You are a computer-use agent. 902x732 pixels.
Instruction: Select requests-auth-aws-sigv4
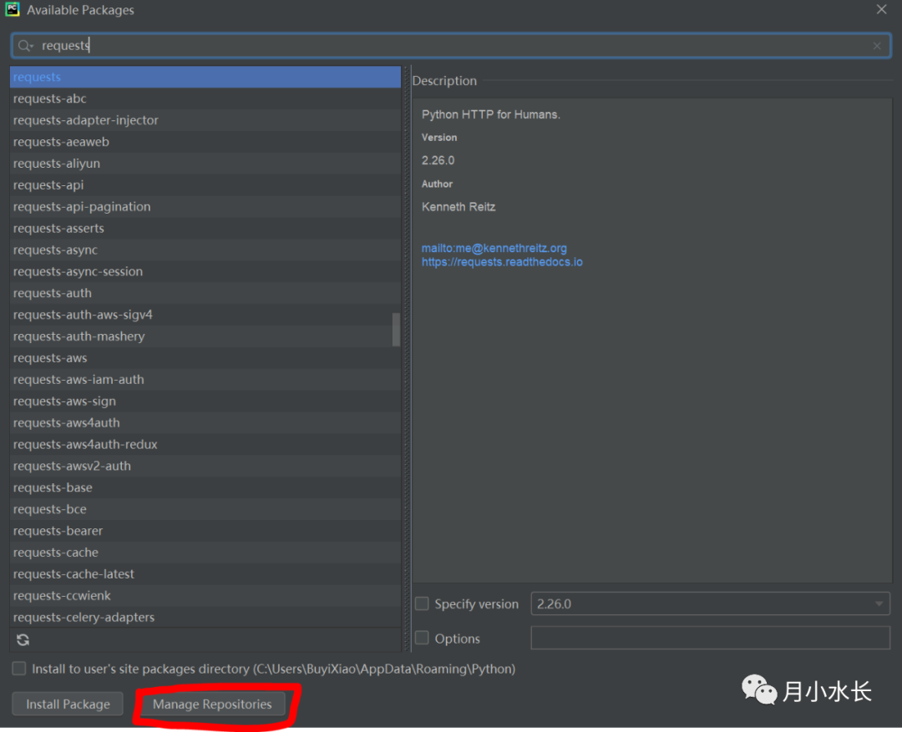205,315
